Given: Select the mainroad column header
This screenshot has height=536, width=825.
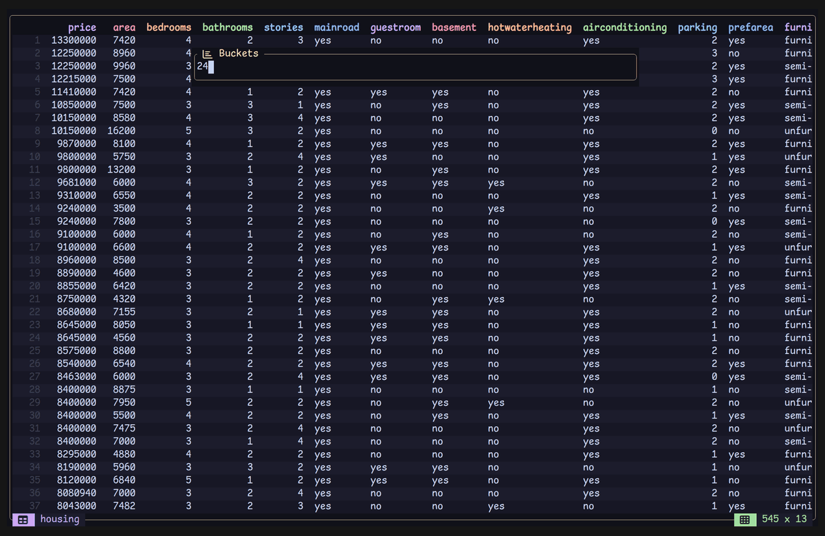Looking at the screenshot, I should click(x=337, y=27).
